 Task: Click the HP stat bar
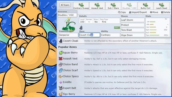(152, 22)
